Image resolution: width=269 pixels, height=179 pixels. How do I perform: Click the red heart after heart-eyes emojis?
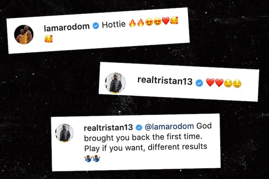pos(166,21)
